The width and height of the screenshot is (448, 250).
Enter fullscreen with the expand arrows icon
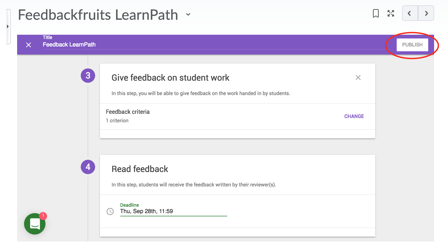391,13
